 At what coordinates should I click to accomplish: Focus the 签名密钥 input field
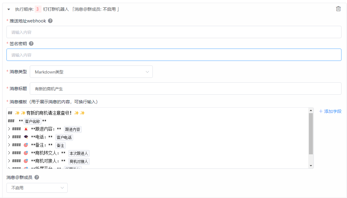174,55
